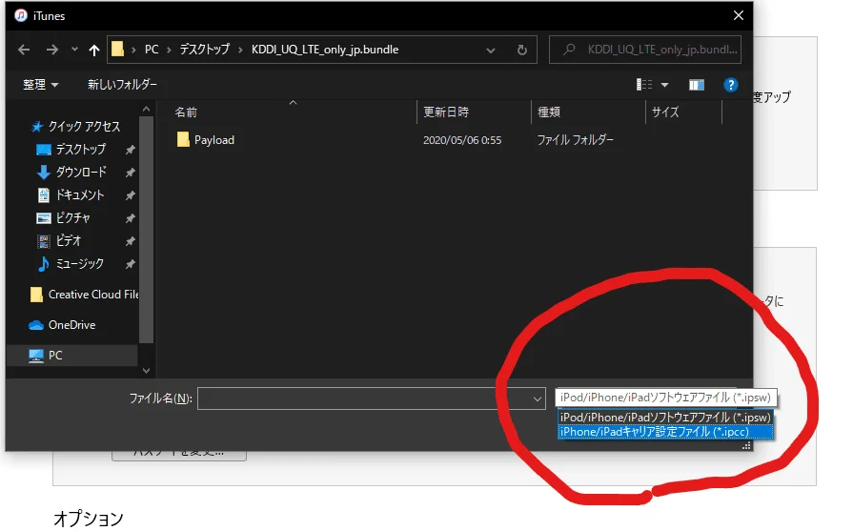The height and width of the screenshot is (531, 853).
Task: Sort by 種類 column header
Action: pyautogui.click(x=548, y=112)
